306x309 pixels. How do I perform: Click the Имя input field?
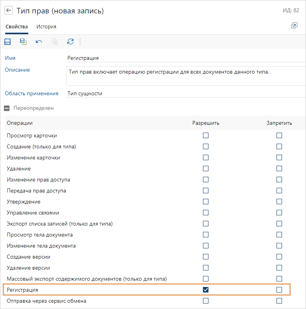(x=185, y=58)
